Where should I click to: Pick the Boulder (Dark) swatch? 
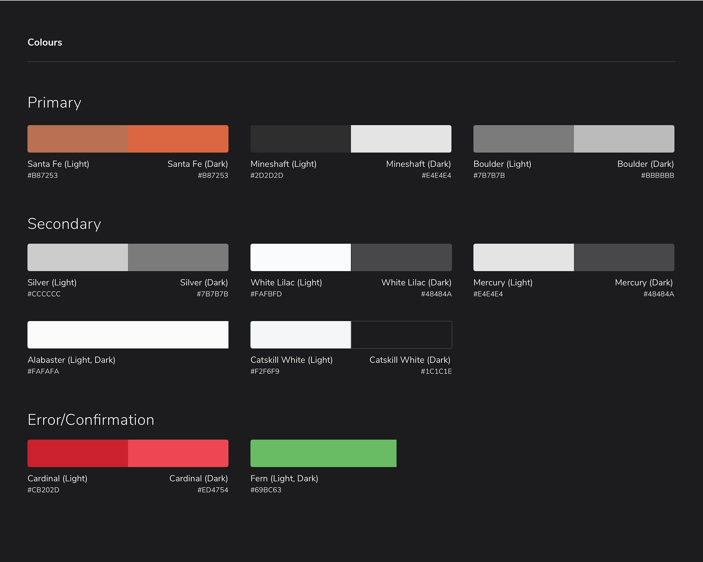[x=624, y=139]
